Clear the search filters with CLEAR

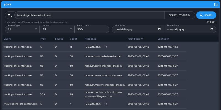pyautogui.click(x=211, y=22)
